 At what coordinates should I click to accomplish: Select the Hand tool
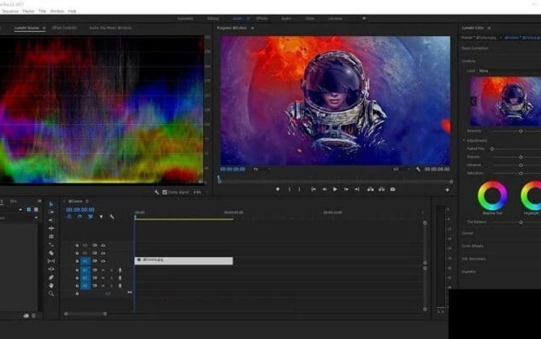(x=51, y=286)
